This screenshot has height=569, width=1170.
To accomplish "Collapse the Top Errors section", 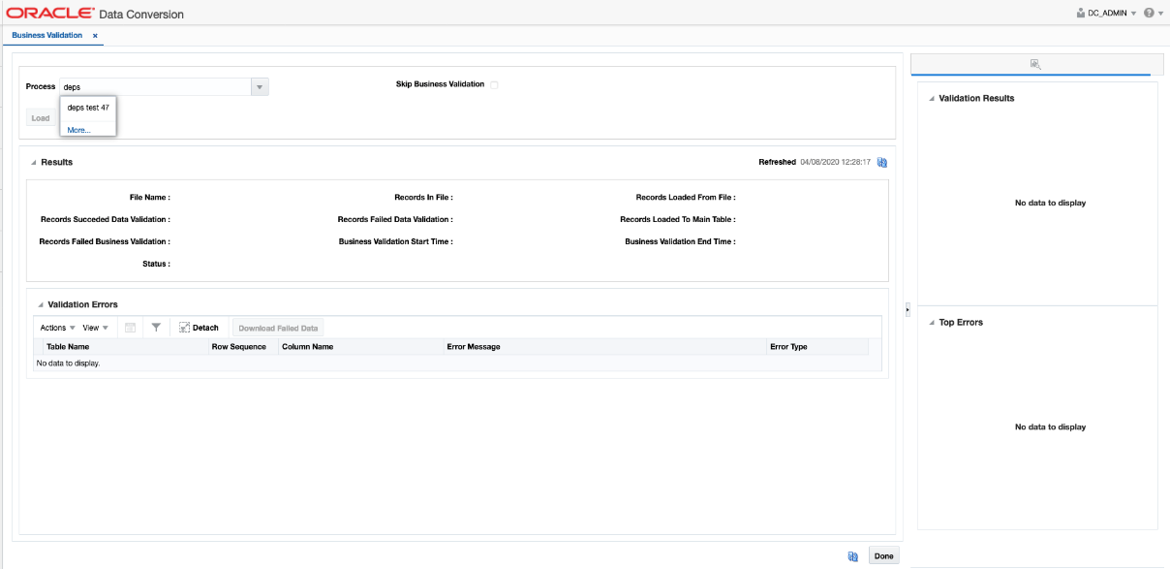I will coord(932,323).
